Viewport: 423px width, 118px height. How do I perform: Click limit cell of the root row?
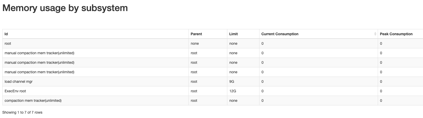coord(243,43)
